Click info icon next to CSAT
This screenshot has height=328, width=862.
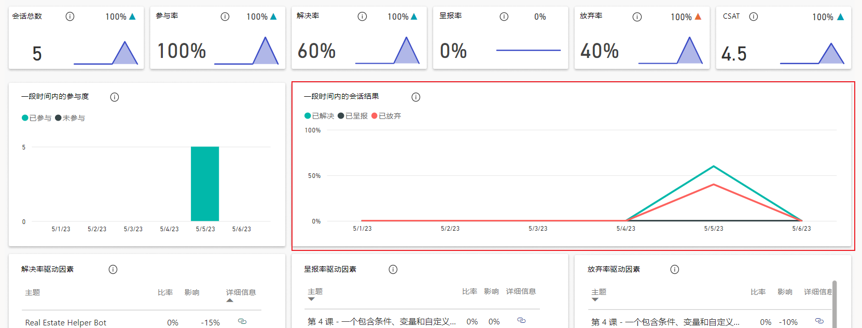coord(754,17)
